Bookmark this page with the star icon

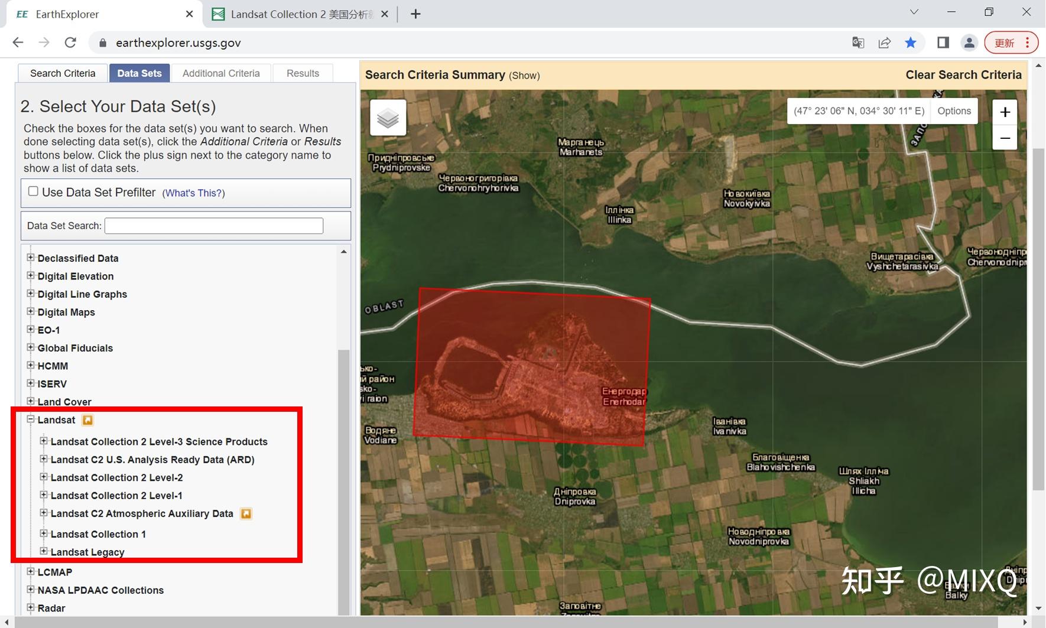[910, 43]
